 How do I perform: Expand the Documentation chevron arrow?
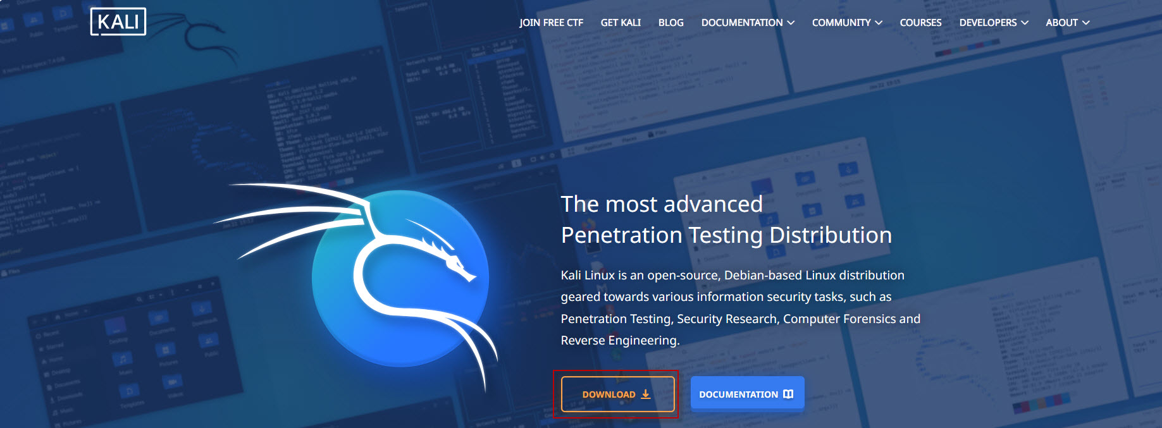pos(791,23)
